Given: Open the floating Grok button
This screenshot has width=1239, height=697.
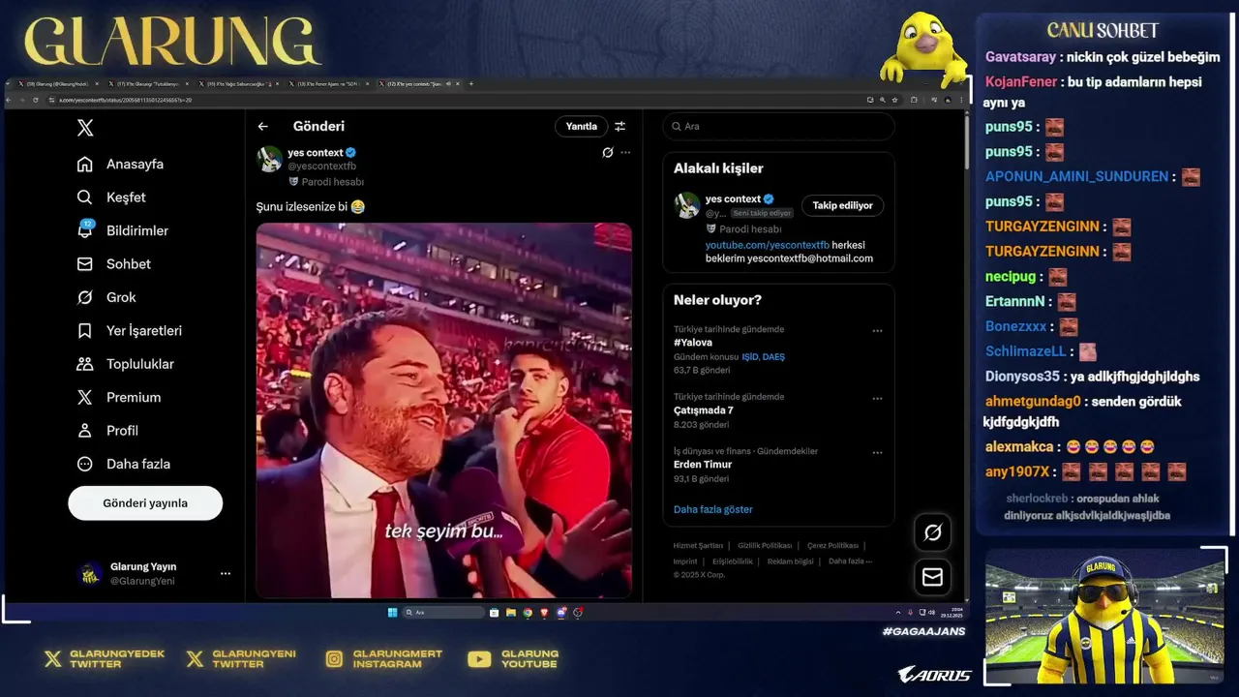Looking at the screenshot, I should click(932, 532).
